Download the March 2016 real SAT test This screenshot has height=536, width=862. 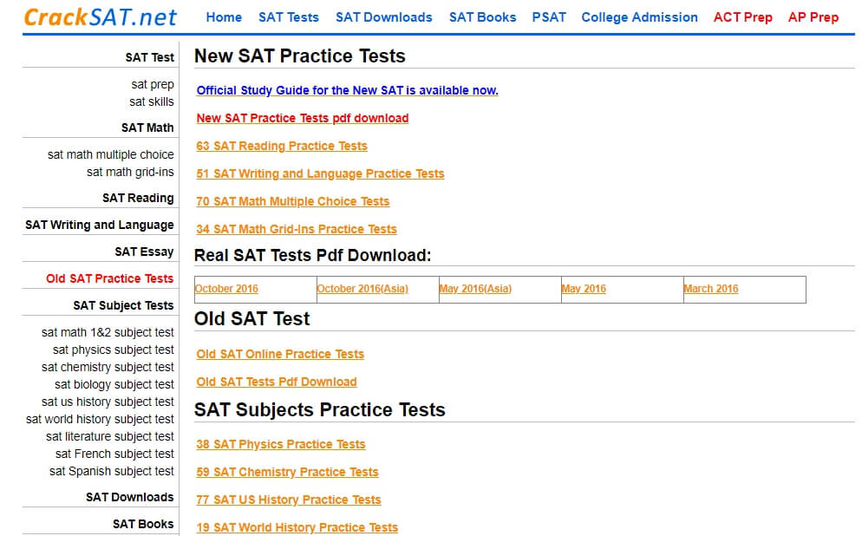click(x=711, y=289)
